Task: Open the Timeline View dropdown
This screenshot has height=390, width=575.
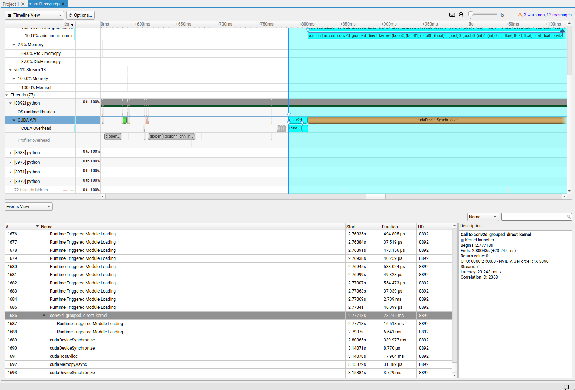Action: 34,15
